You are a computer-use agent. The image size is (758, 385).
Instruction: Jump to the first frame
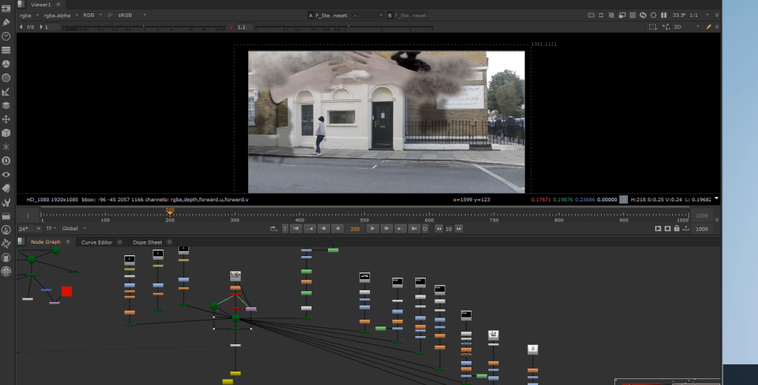[x=297, y=229]
